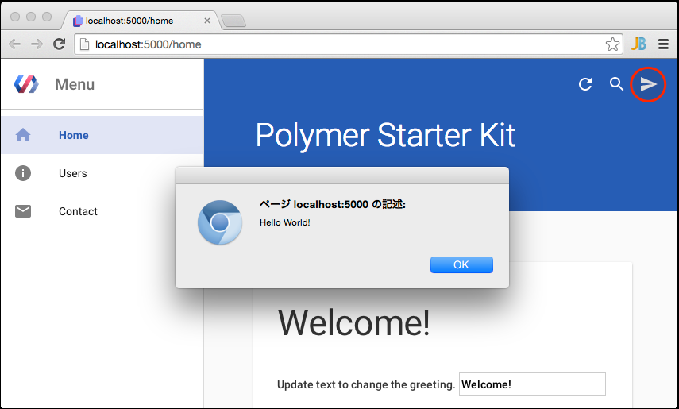The image size is (679, 409).
Task: Click the Polymer Starter Kit heading
Action: tap(385, 135)
